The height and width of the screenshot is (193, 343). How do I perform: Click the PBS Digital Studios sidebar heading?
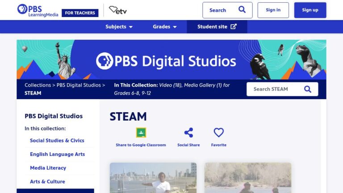click(54, 116)
